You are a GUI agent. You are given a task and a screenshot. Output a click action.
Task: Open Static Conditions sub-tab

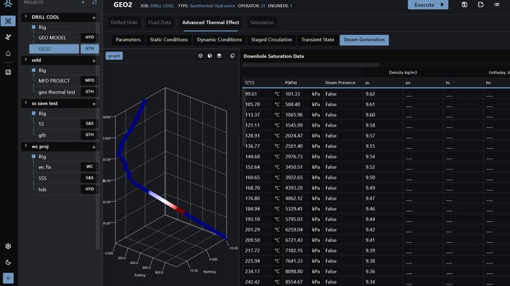[x=169, y=40]
